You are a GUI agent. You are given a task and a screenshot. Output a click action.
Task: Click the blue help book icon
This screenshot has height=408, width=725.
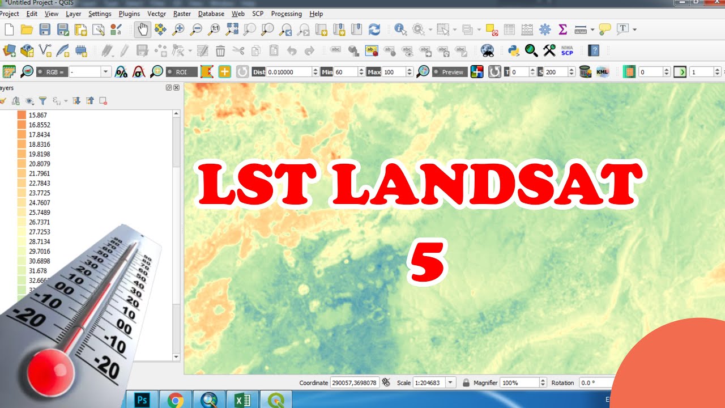pyautogui.click(x=594, y=50)
